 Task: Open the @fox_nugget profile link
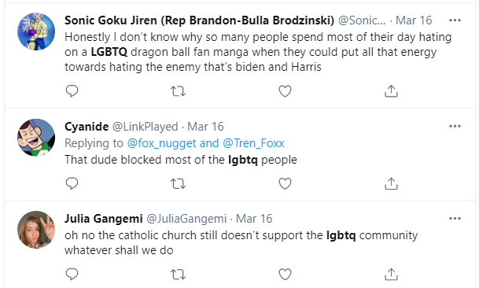161,143
